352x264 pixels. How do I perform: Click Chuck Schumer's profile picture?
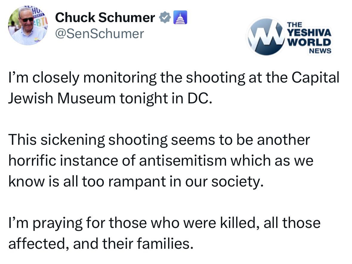[27, 26]
